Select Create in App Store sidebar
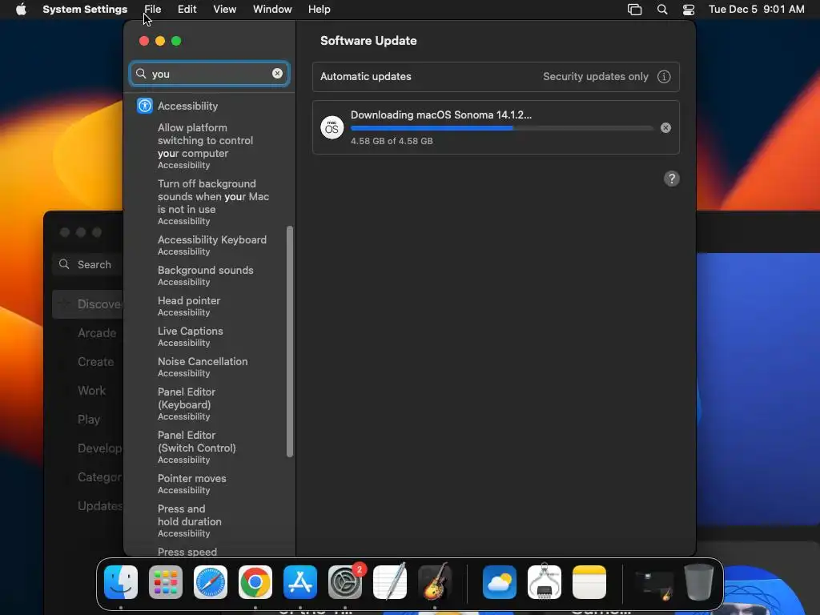This screenshot has width=820, height=615. [x=96, y=362]
